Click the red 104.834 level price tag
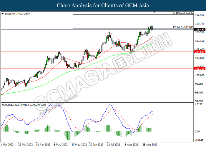The height and width of the screenshot is (147, 206). coord(200,52)
